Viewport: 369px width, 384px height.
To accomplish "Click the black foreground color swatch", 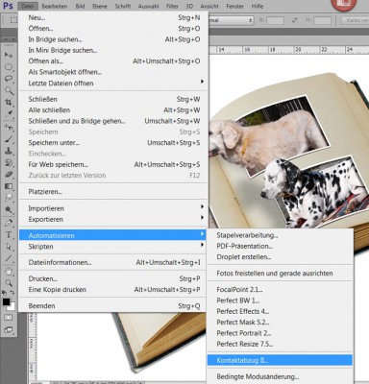I will 6,301.
